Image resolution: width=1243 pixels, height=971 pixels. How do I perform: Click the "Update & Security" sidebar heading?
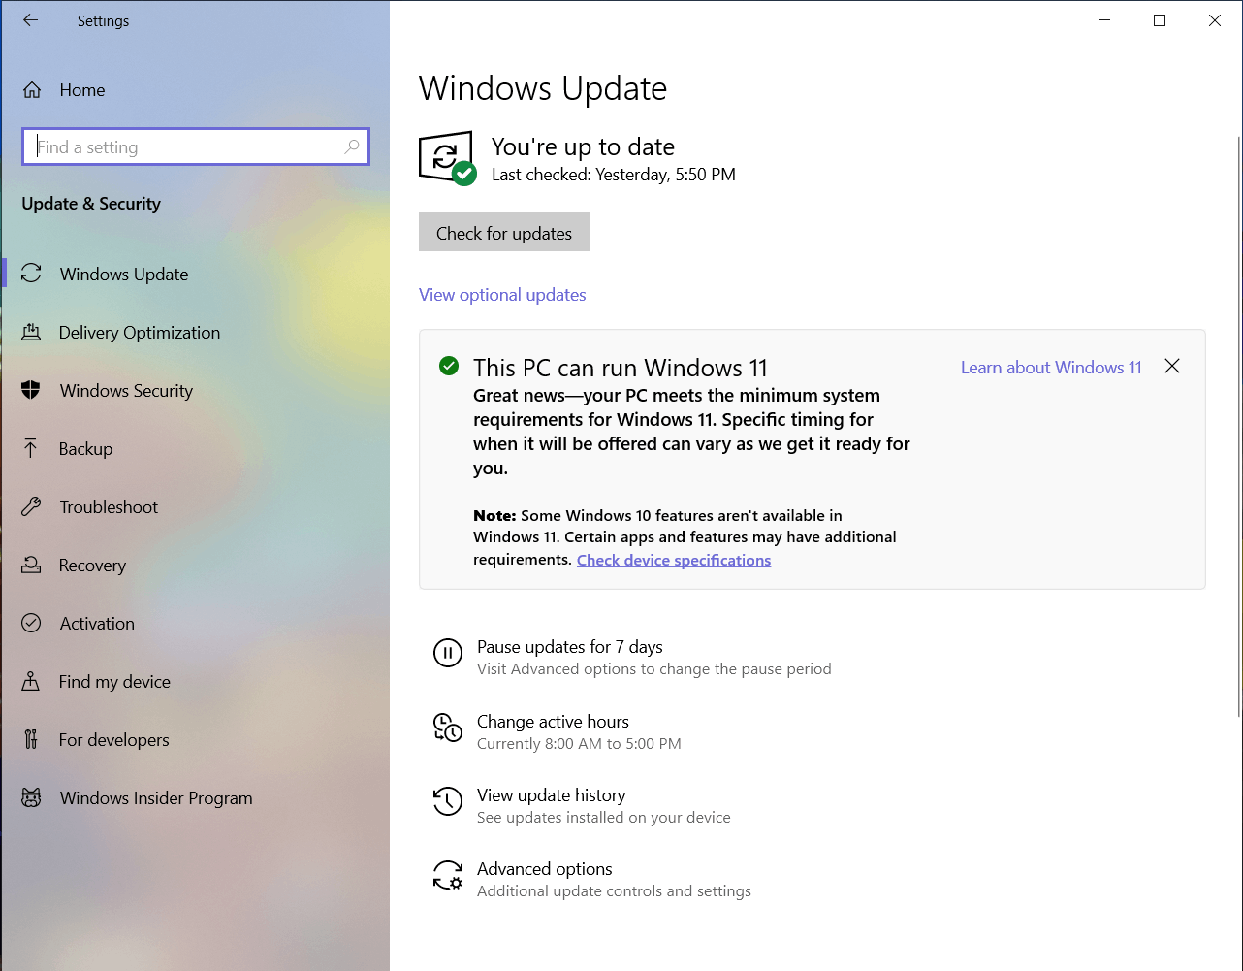(91, 204)
